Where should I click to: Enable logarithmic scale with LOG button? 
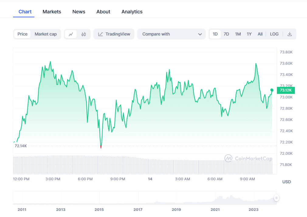[274, 34]
